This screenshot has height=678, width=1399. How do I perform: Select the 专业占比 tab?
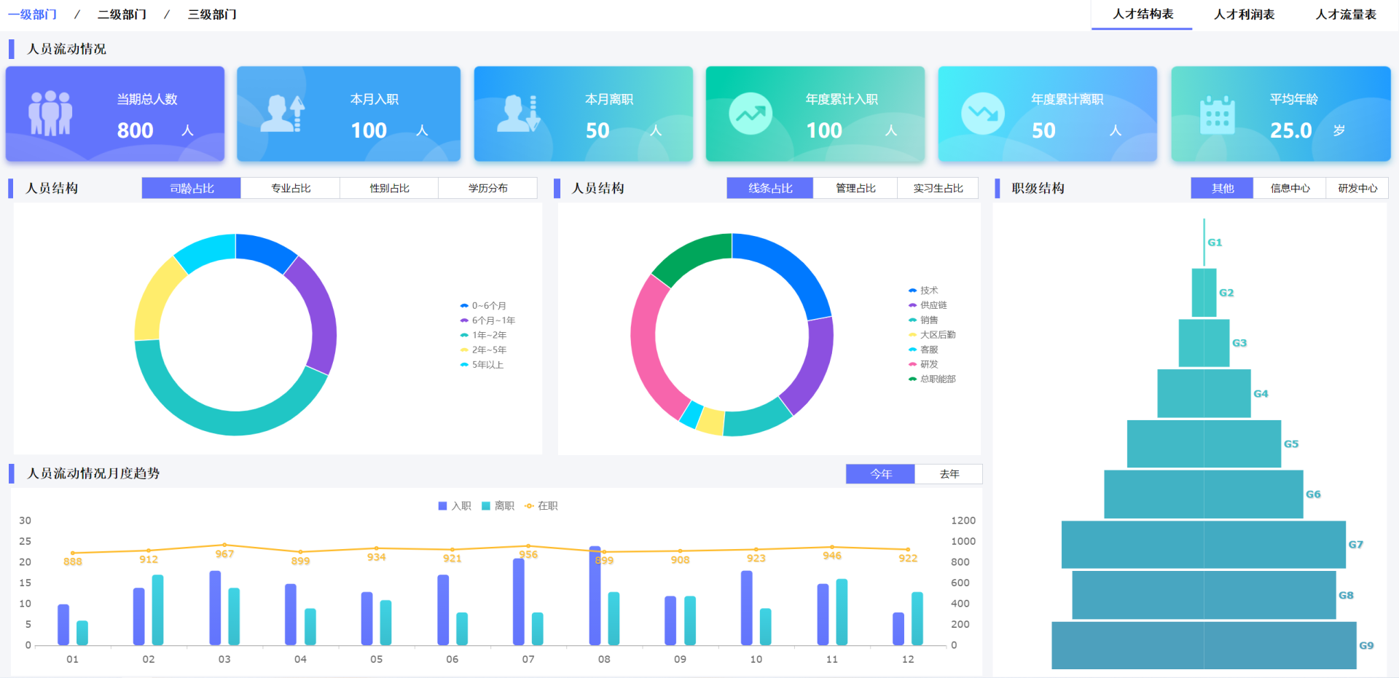coord(291,188)
